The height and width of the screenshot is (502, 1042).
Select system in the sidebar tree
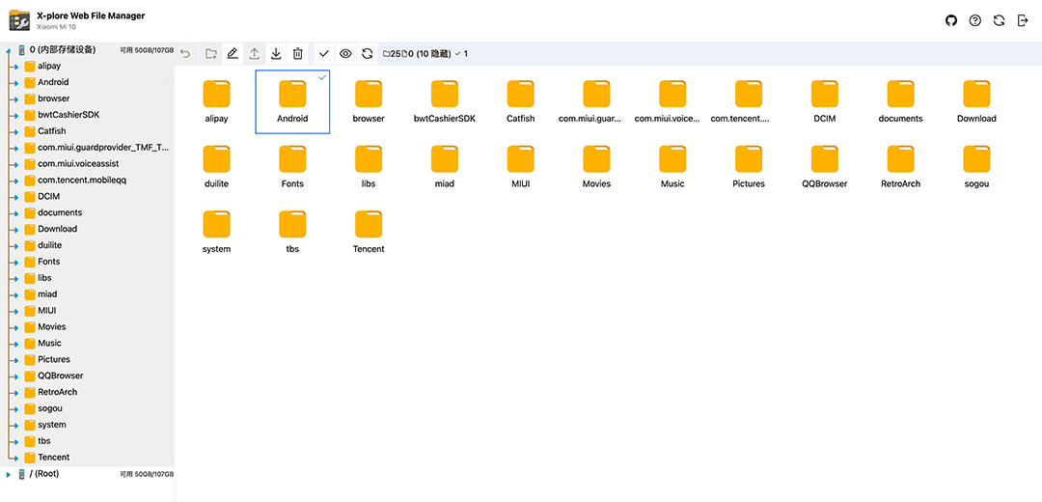pyautogui.click(x=52, y=425)
